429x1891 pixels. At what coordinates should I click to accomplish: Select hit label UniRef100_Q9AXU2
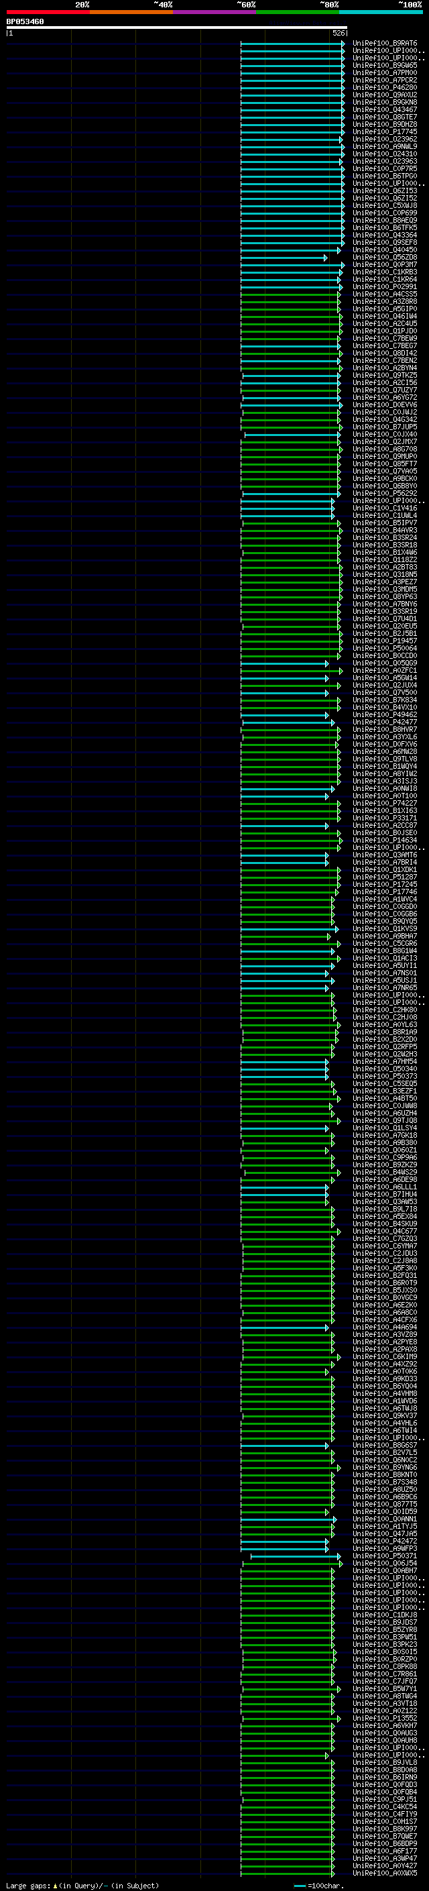click(x=385, y=95)
